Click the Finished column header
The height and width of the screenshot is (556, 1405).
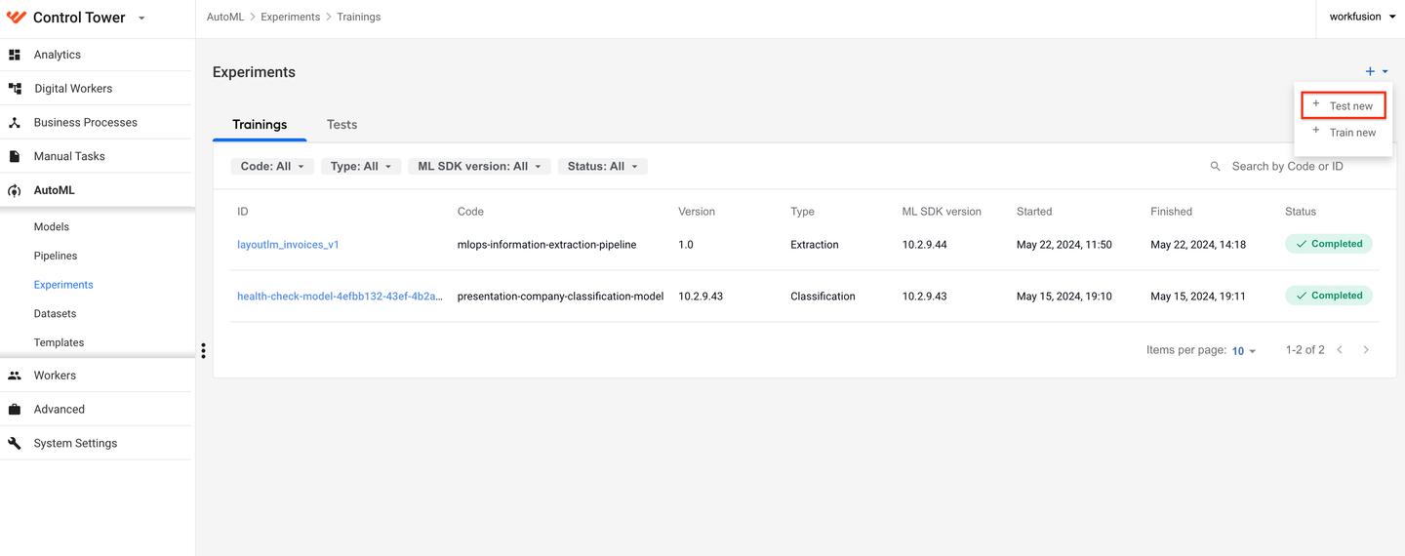1171,212
